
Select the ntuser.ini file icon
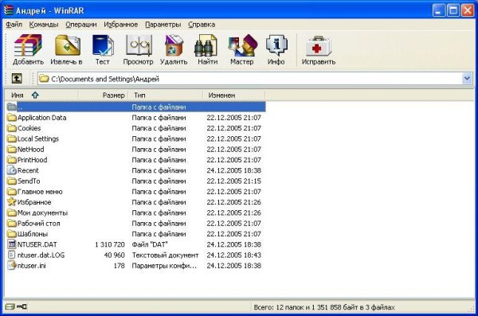click(12, 265)
